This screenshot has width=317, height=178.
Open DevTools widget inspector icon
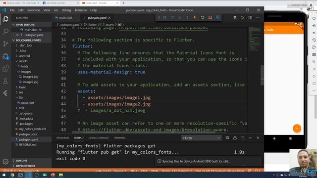[x=218, y=18]
